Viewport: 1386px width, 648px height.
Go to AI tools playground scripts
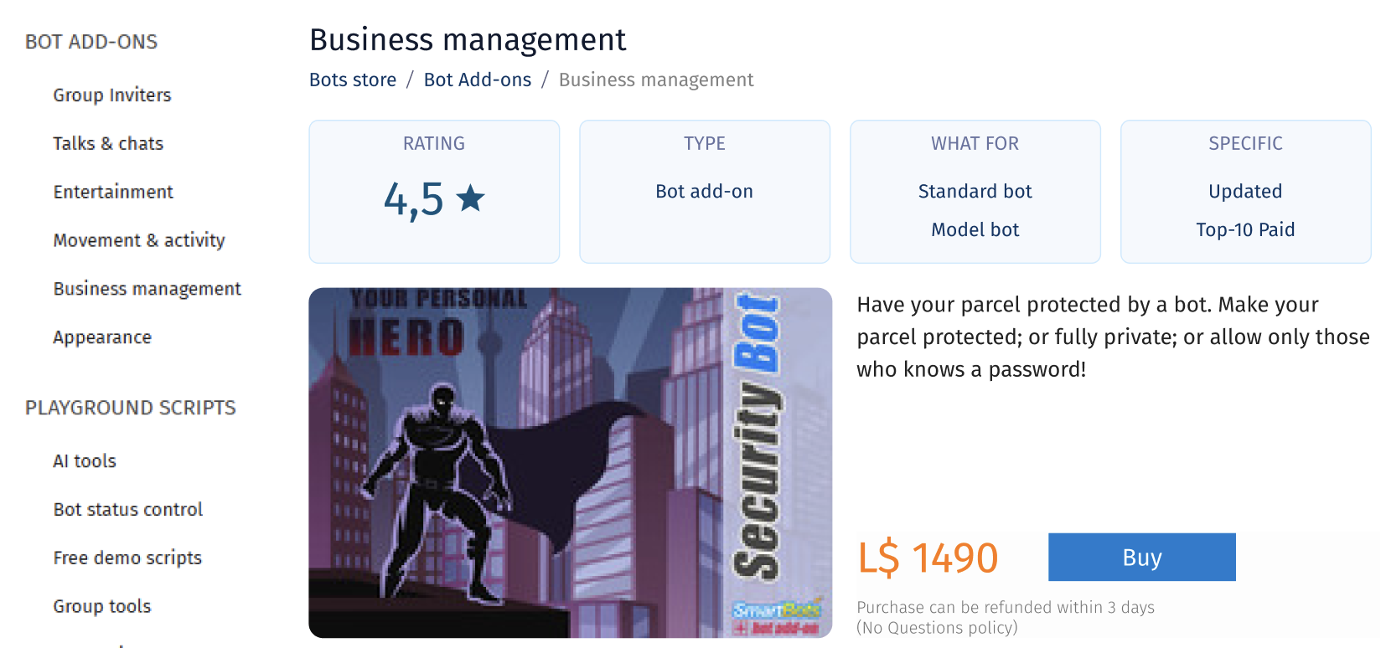84,461
